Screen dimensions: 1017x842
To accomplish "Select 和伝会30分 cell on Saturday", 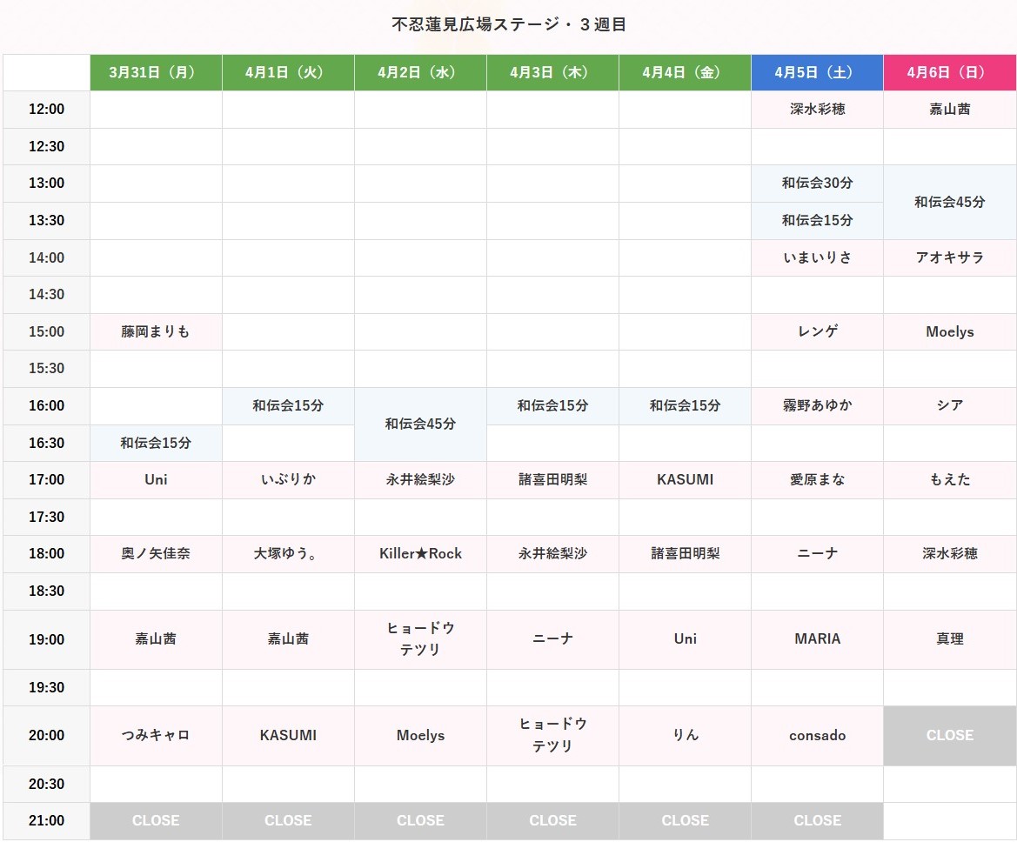I will pyautogui.click(x=817, y=184).
